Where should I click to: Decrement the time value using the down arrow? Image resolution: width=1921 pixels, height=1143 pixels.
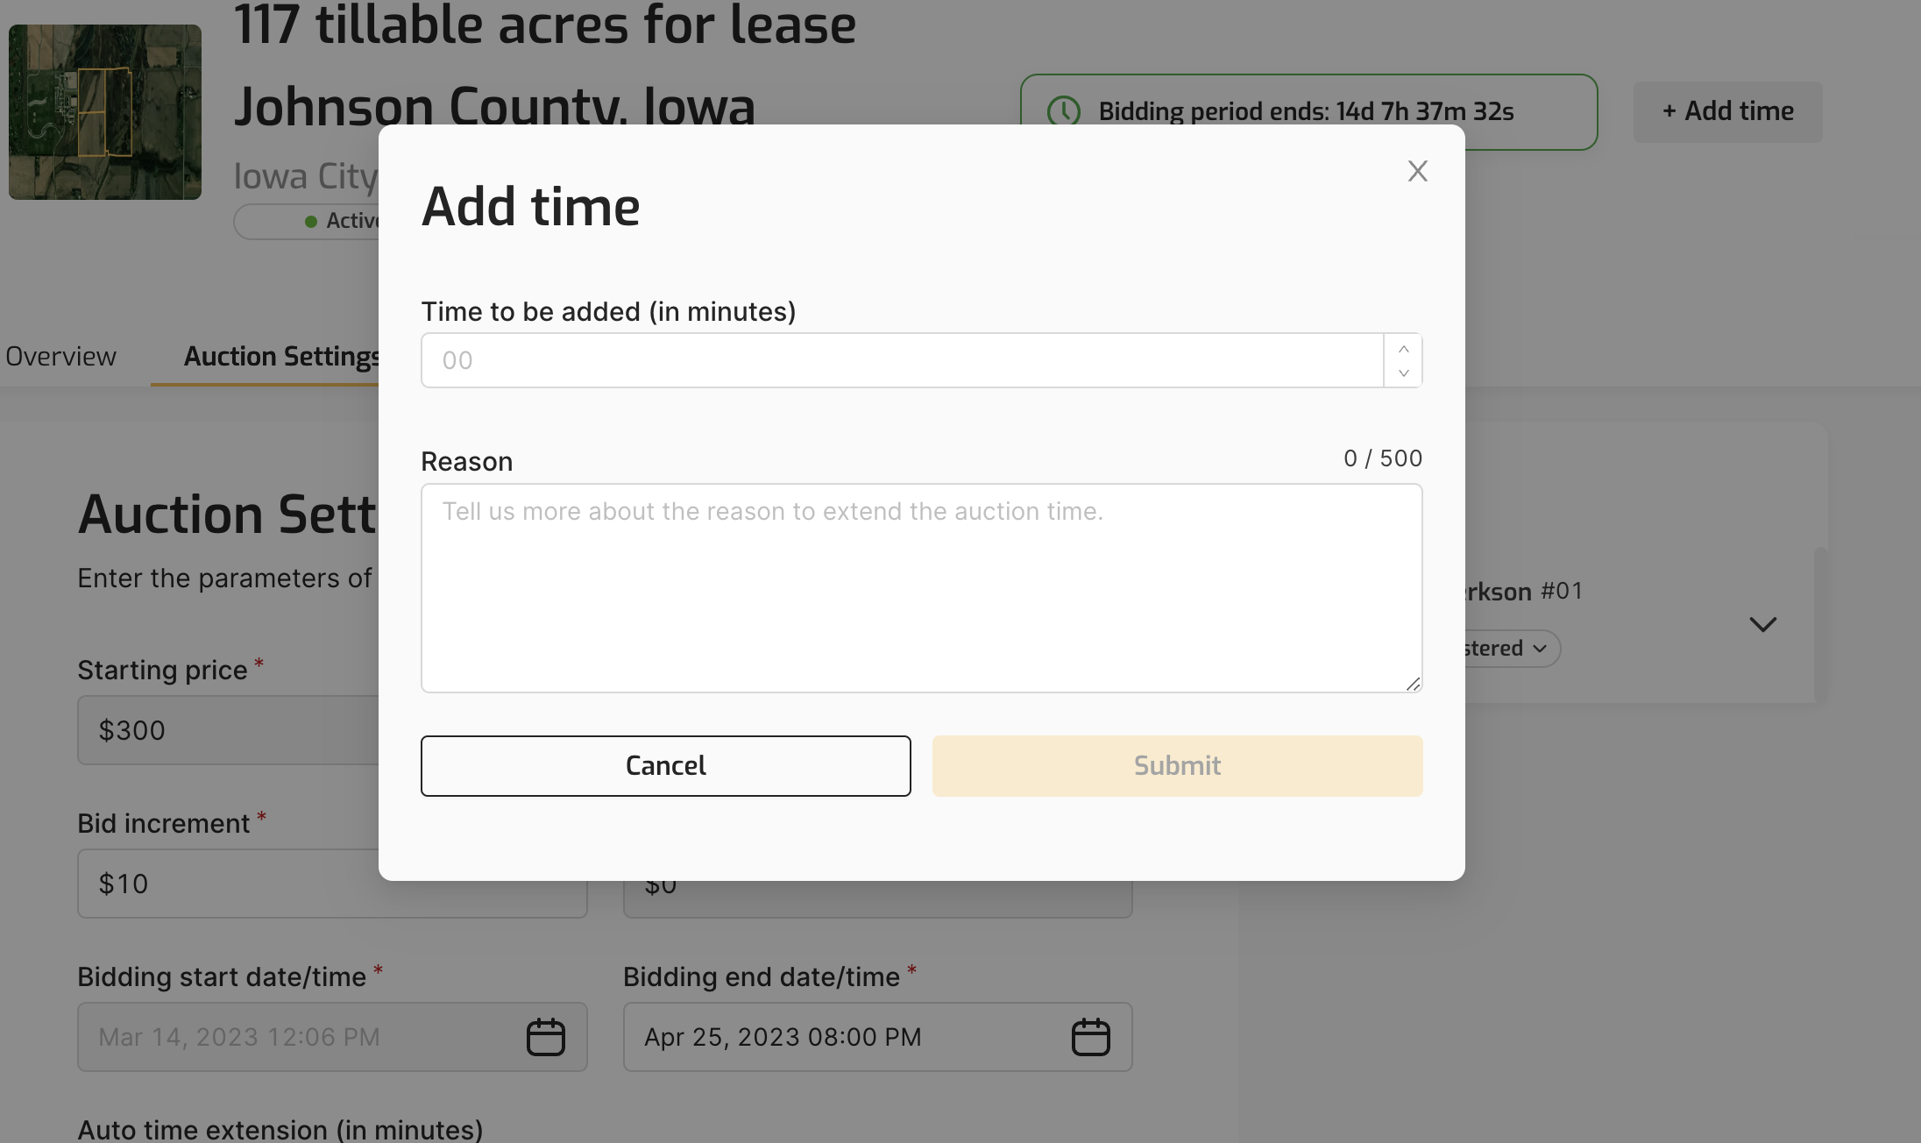click(1402, 373)
